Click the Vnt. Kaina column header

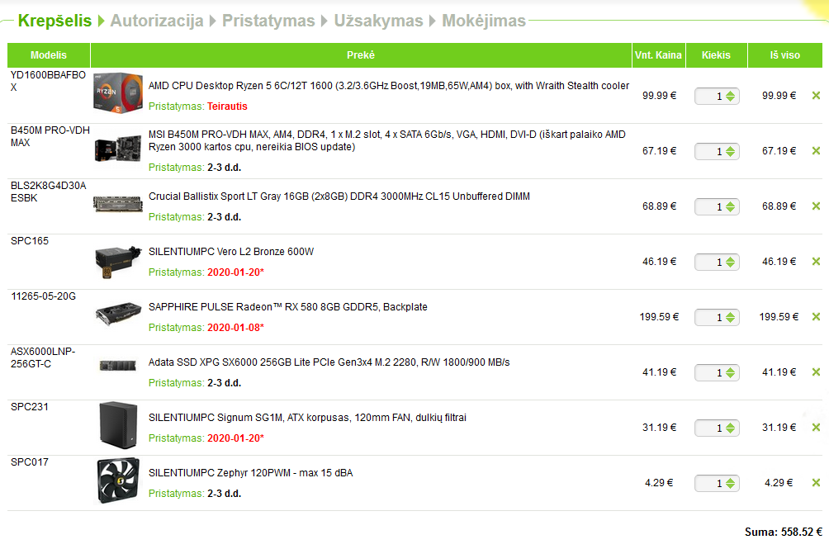[x=658, y=55]
